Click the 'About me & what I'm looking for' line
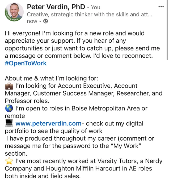 [51, 78]
